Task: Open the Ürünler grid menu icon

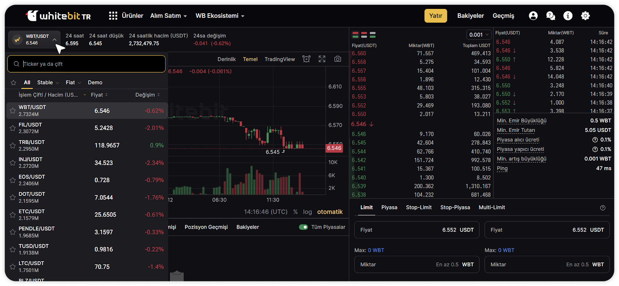Action: pos(113,16)
